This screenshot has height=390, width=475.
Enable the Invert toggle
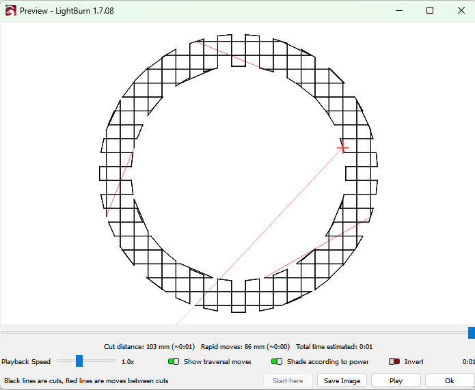click(394, 361)
